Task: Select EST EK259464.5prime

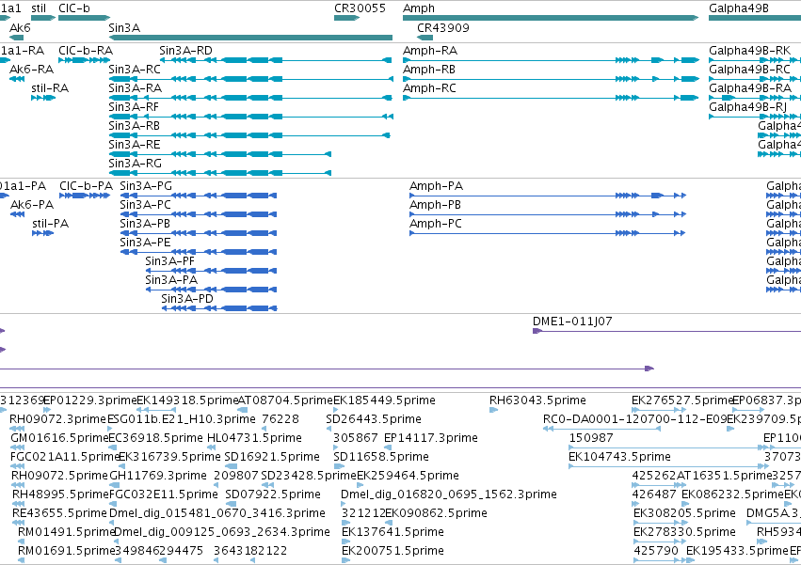Action: [408, 477]
